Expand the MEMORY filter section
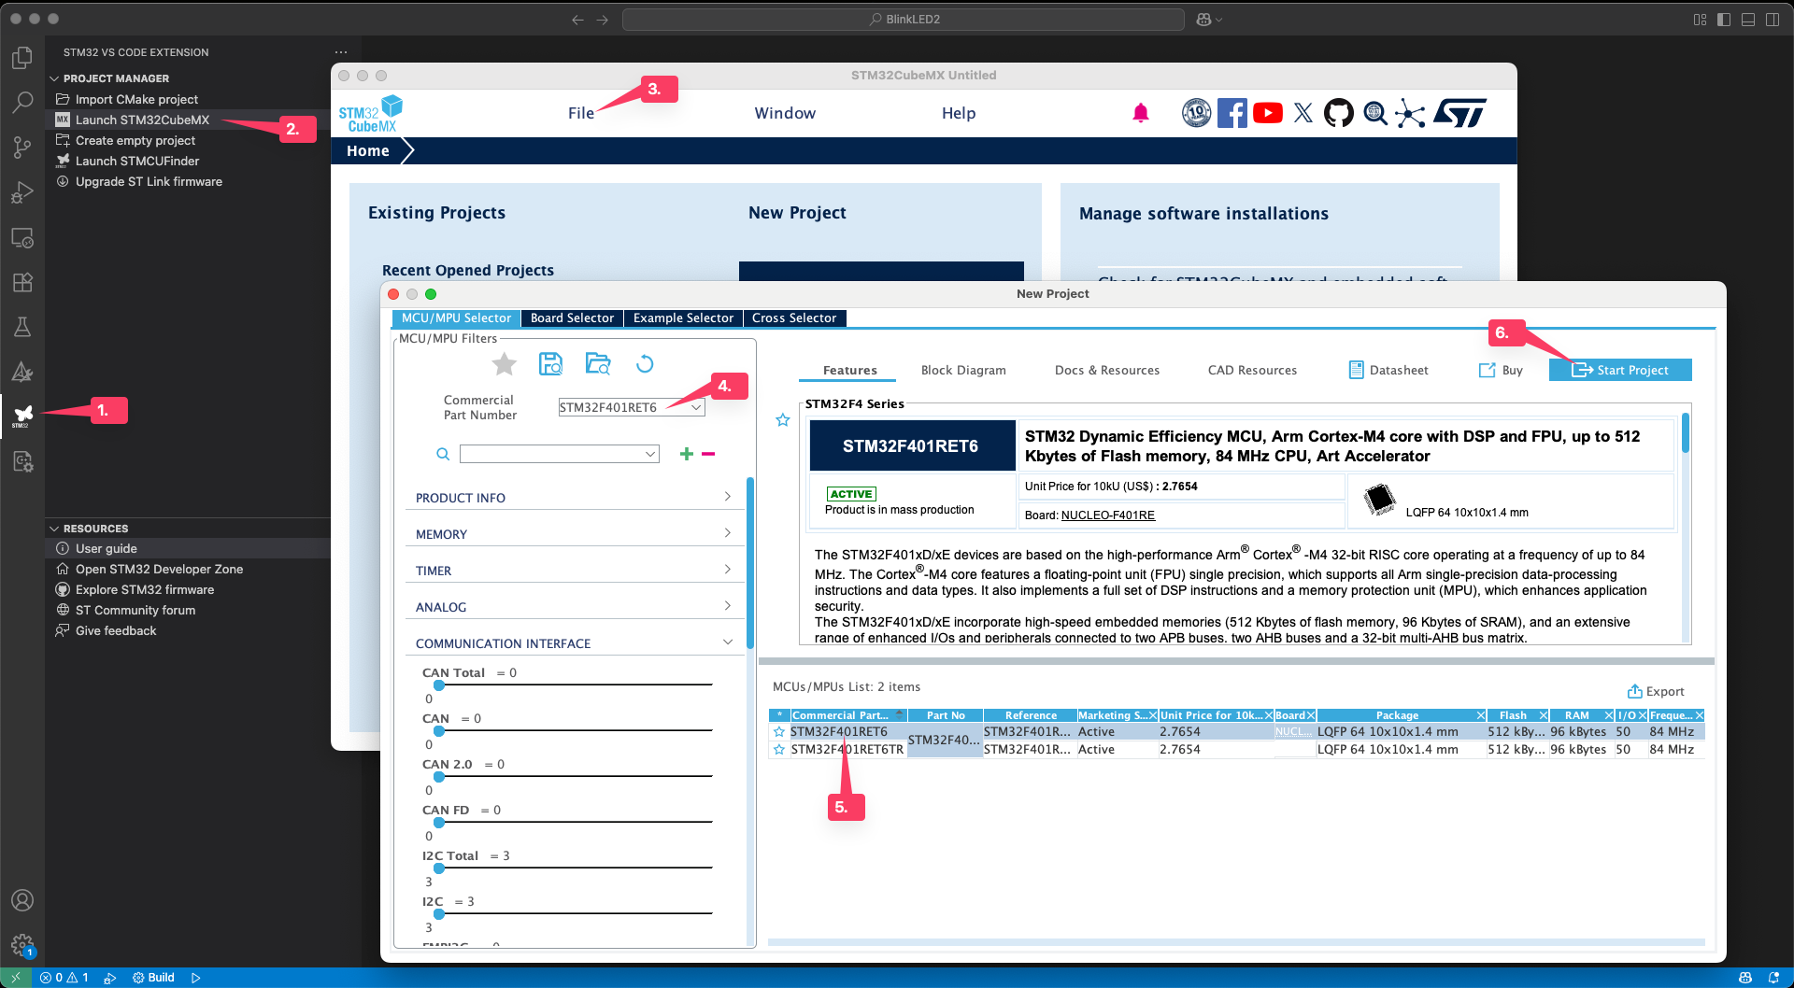 [572, 534]
